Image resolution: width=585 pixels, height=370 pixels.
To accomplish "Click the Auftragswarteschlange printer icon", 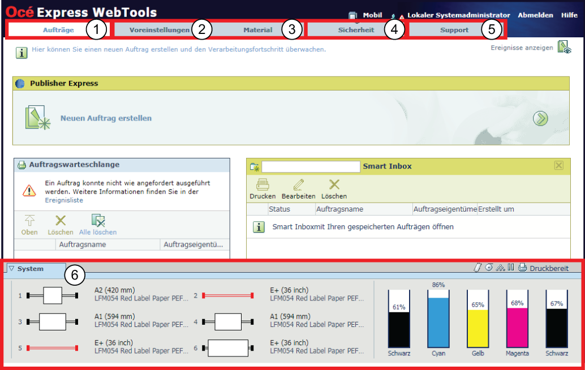I will pos(21,165).
